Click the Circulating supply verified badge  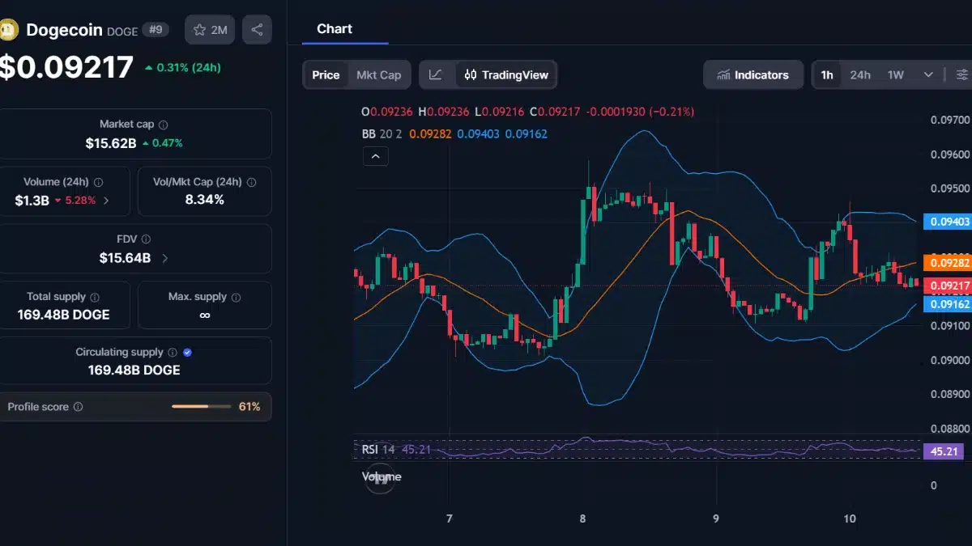coord(186,352)
